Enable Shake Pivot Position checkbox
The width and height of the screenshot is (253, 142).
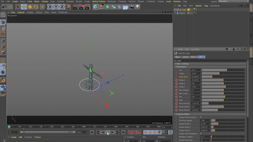click(x=201, y=117)
